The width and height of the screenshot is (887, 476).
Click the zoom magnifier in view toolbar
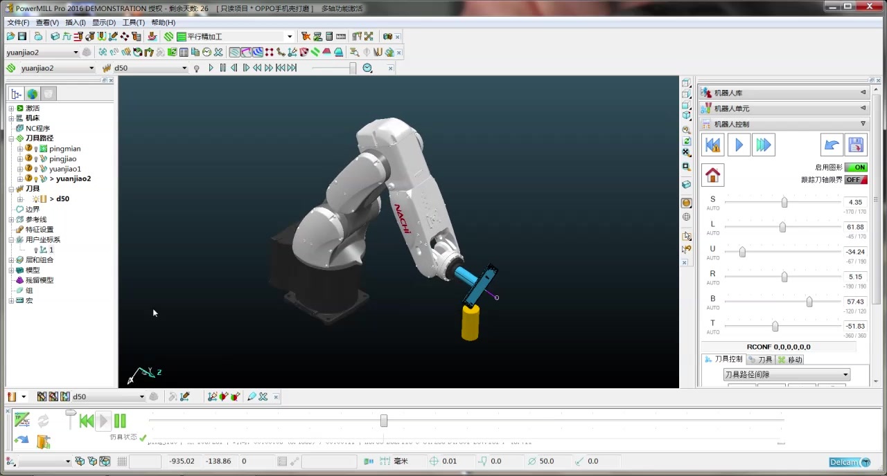(686, 129)
